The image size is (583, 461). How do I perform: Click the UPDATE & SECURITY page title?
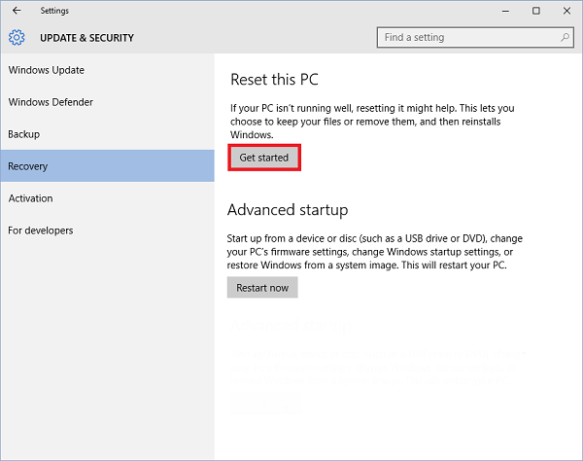click(86, 38)
